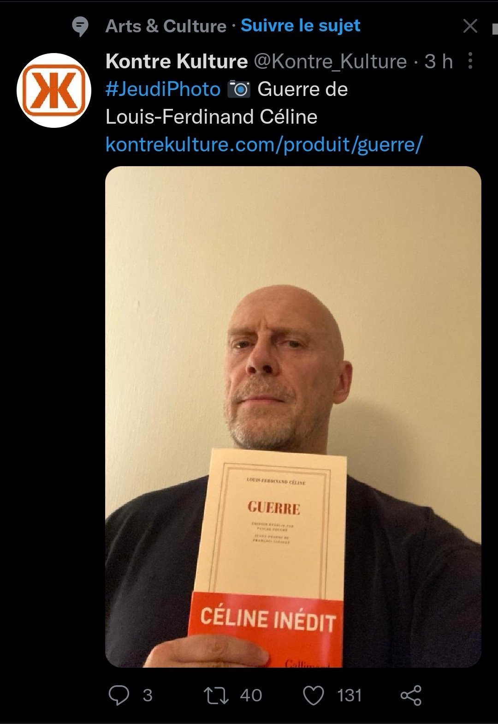Share the tweet via share icon
The image size is (498, 724).
411,695
